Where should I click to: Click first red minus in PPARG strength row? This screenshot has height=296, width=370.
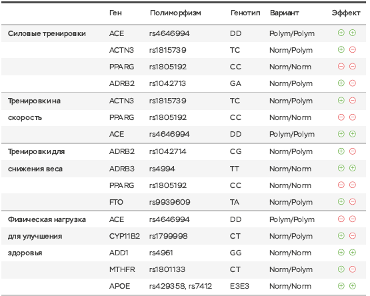coord(341,66)
